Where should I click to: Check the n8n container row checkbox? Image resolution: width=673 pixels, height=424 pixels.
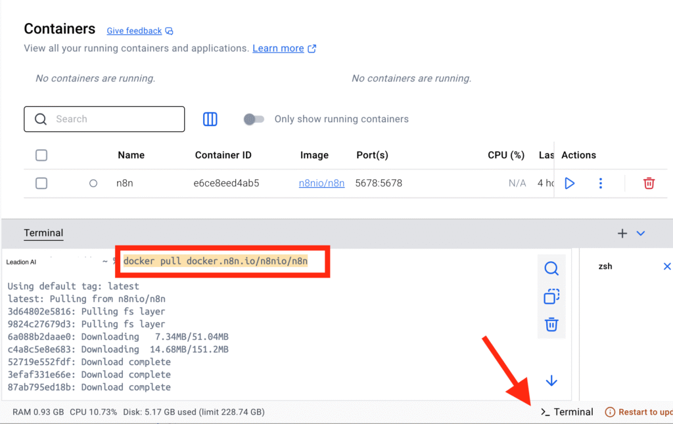pos(41,183)
